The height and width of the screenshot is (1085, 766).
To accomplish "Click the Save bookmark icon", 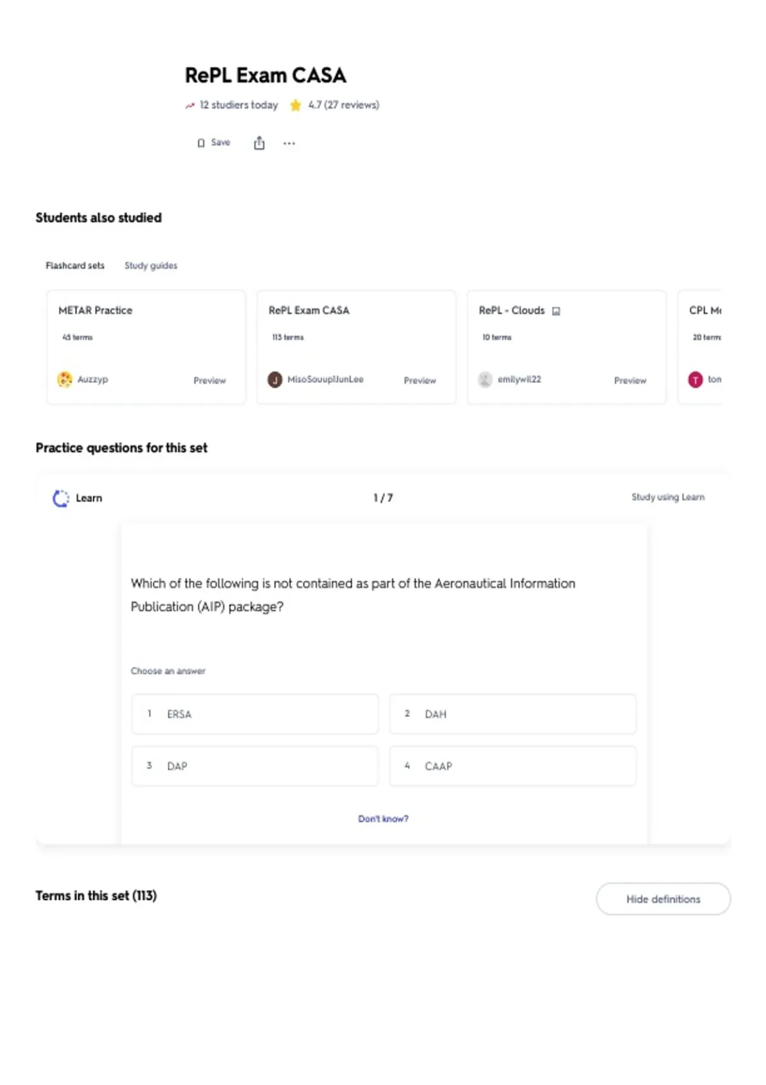I will [201, 143].
